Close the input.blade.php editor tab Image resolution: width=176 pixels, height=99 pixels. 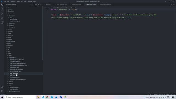click(96, 4)
